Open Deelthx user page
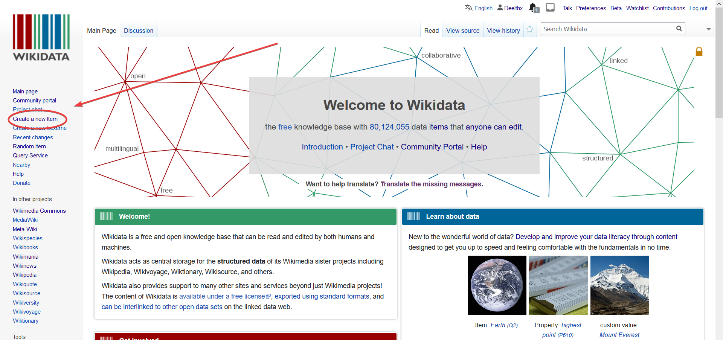Image resolution: width=723 pixels, height=340 pixels. [513, 8]
